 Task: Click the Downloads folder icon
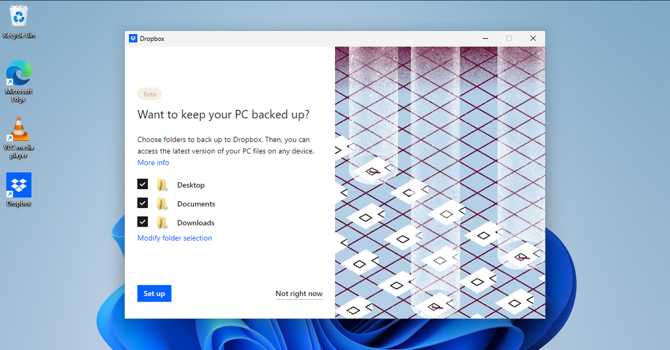pos(162,223)
